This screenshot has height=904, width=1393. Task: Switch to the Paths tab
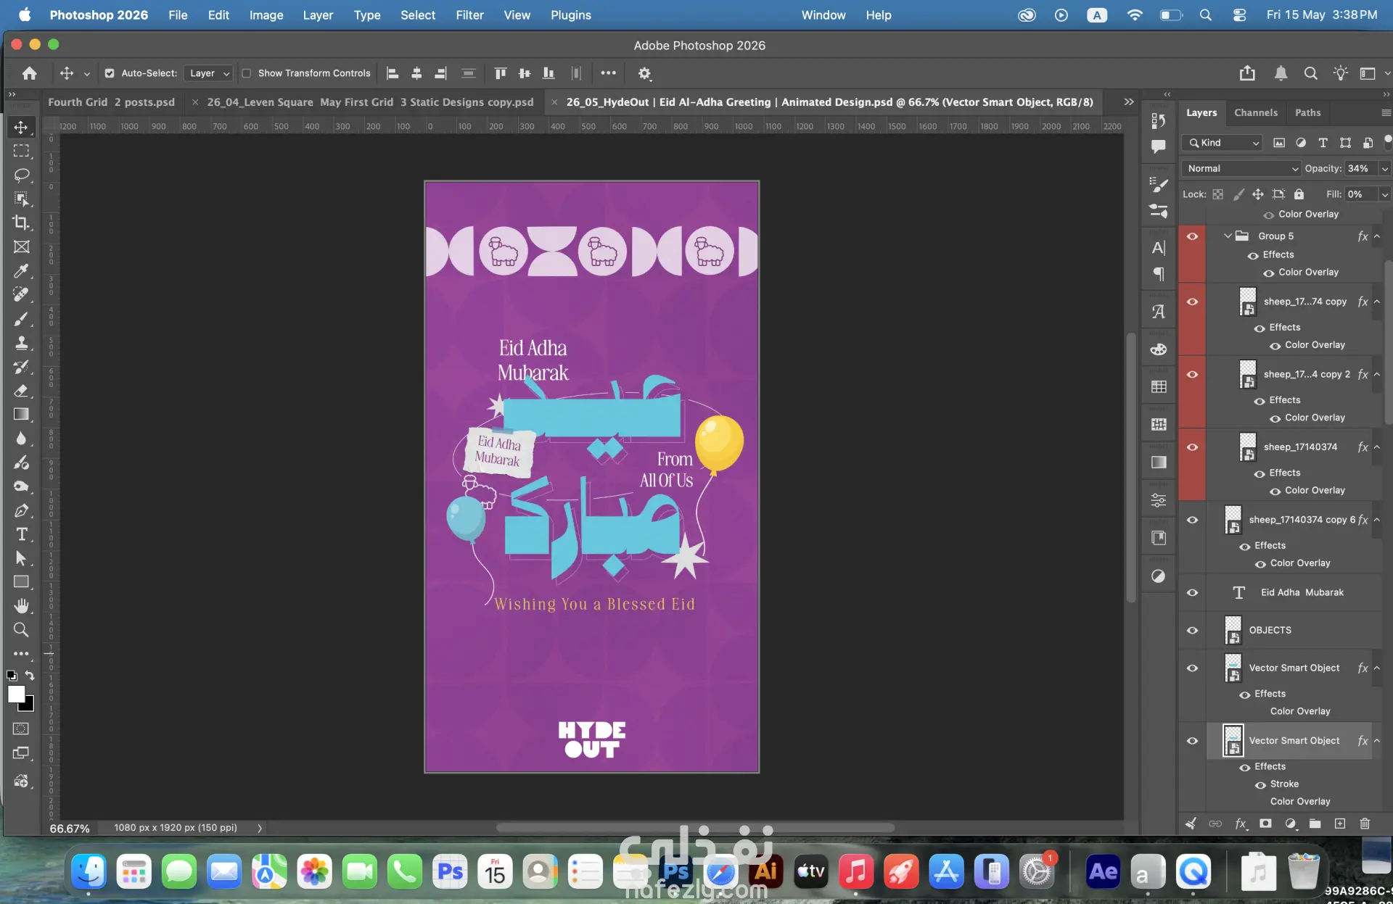tap(1307, 112)
